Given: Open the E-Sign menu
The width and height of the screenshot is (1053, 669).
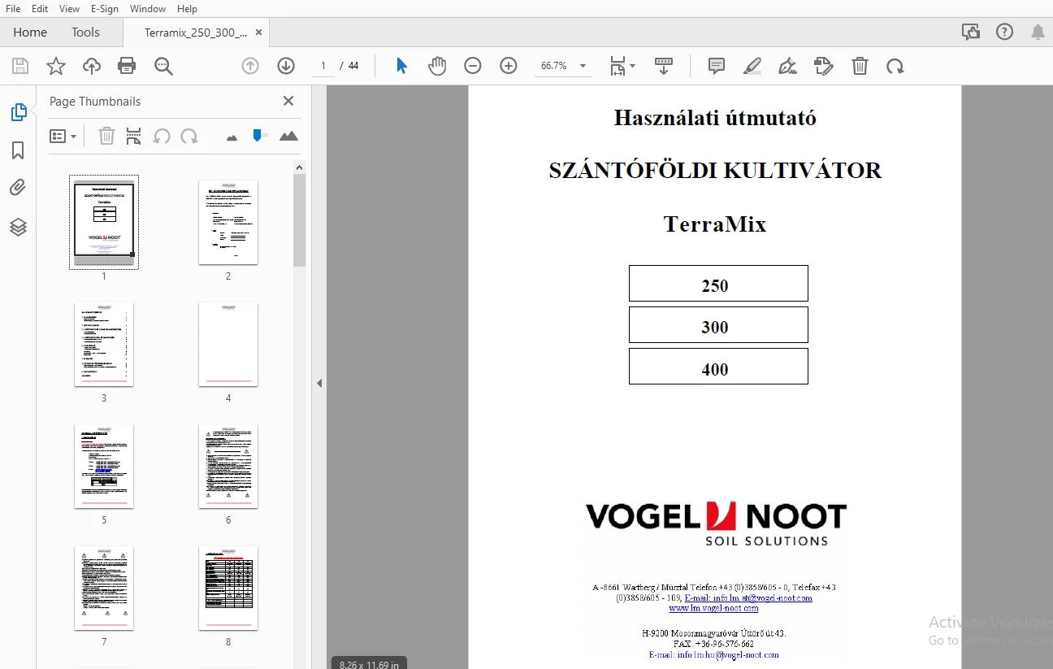Looking at the screenshot, I should tap(104, 8).
